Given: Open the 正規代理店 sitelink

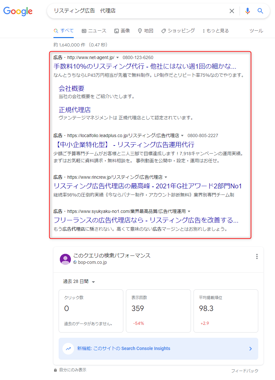Looking at the screenshot, I should coord(74,110).
